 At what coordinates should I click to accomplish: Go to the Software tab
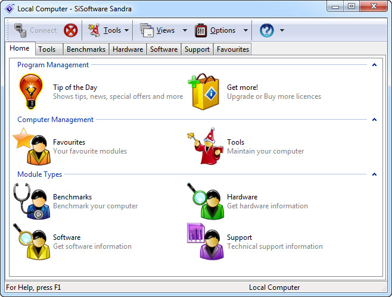click(x=164, y=49)
